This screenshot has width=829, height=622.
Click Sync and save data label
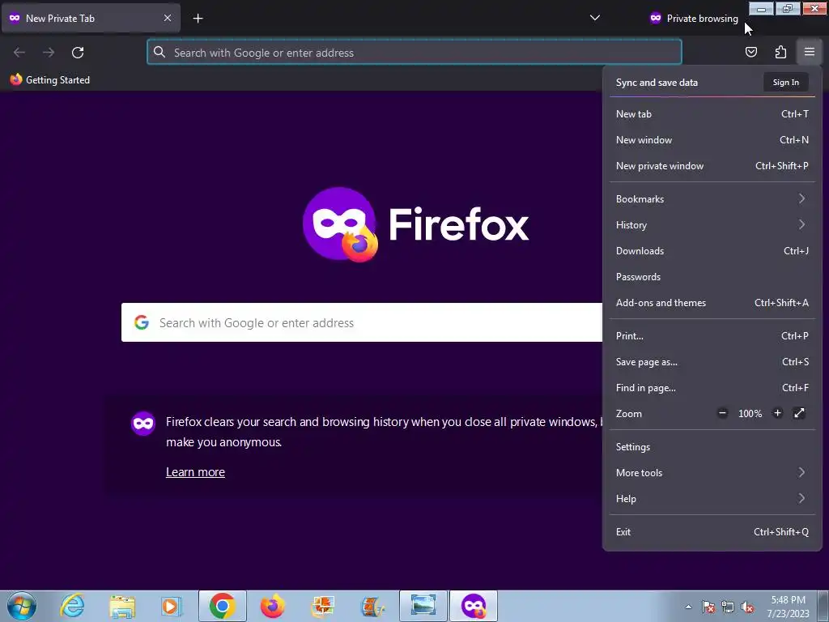point(657,83)
